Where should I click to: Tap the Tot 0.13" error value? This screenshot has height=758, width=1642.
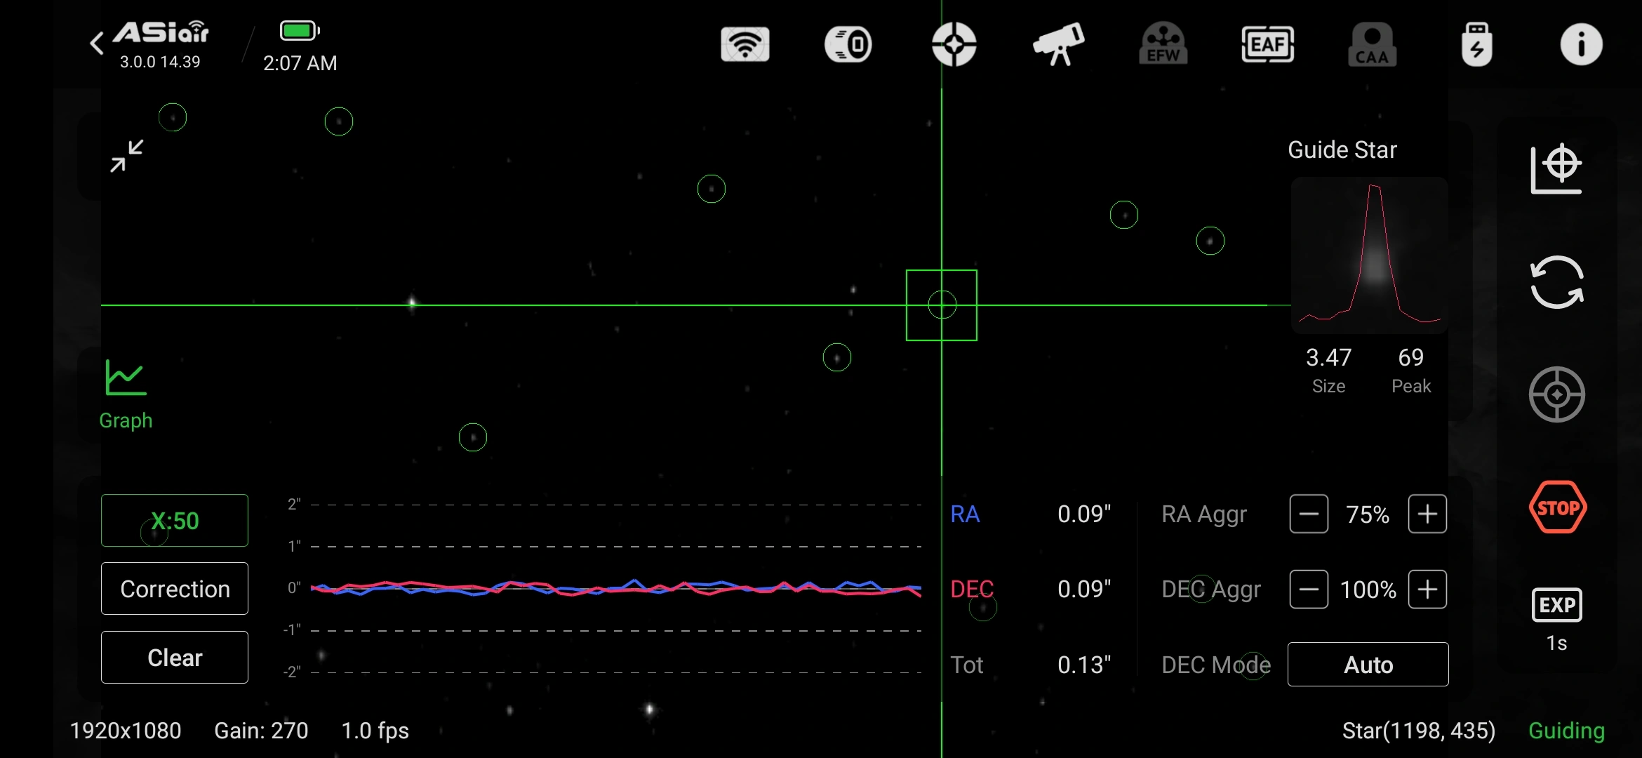pos(1084,665)
